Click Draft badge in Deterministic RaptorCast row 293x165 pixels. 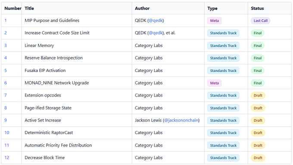pos(258,133)
